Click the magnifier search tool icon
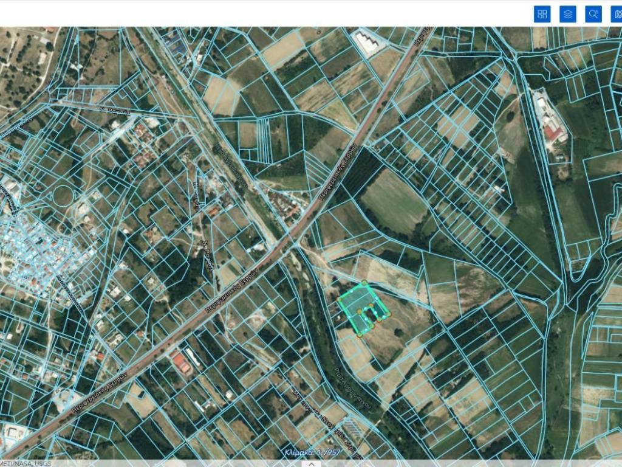 [x=593, y=14]
